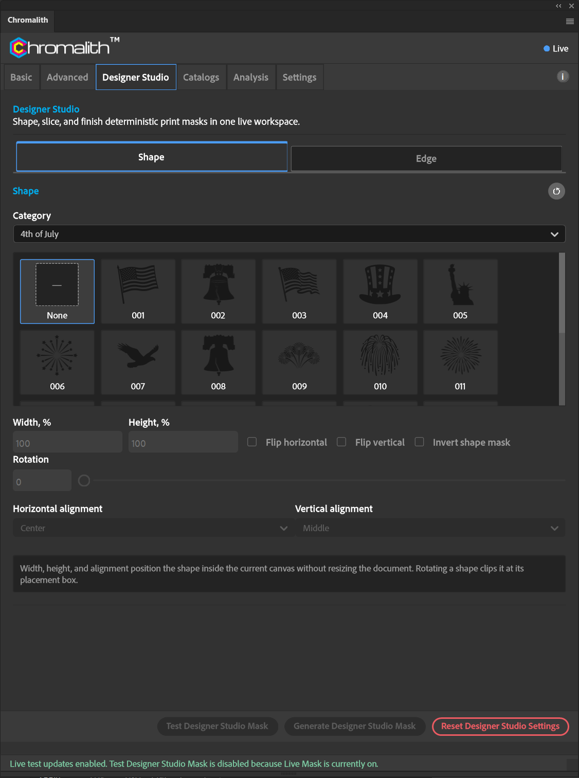This screenshot has height=778, width=579.
Task: Click the Height percent input field
Action: pos(183,442)
